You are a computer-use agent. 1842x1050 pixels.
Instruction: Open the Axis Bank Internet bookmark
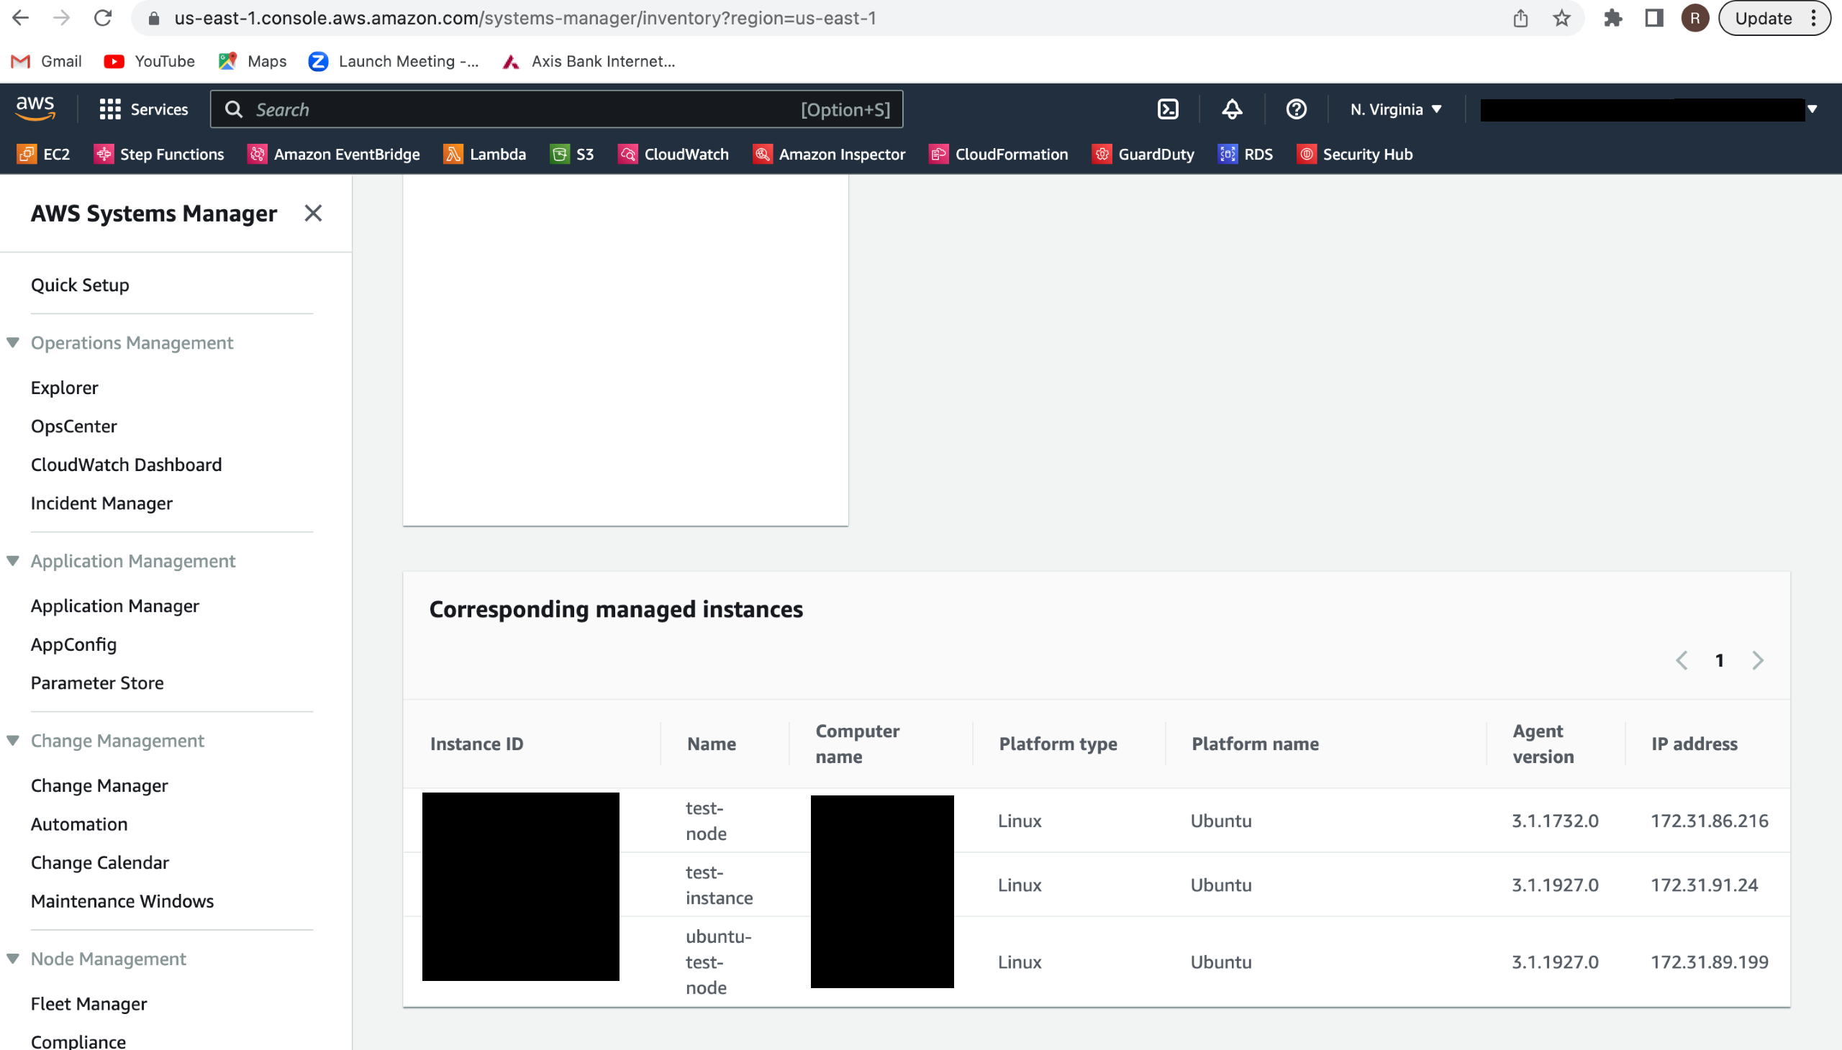point(589,61)
